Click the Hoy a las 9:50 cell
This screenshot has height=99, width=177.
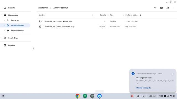[x=131, y=26]
